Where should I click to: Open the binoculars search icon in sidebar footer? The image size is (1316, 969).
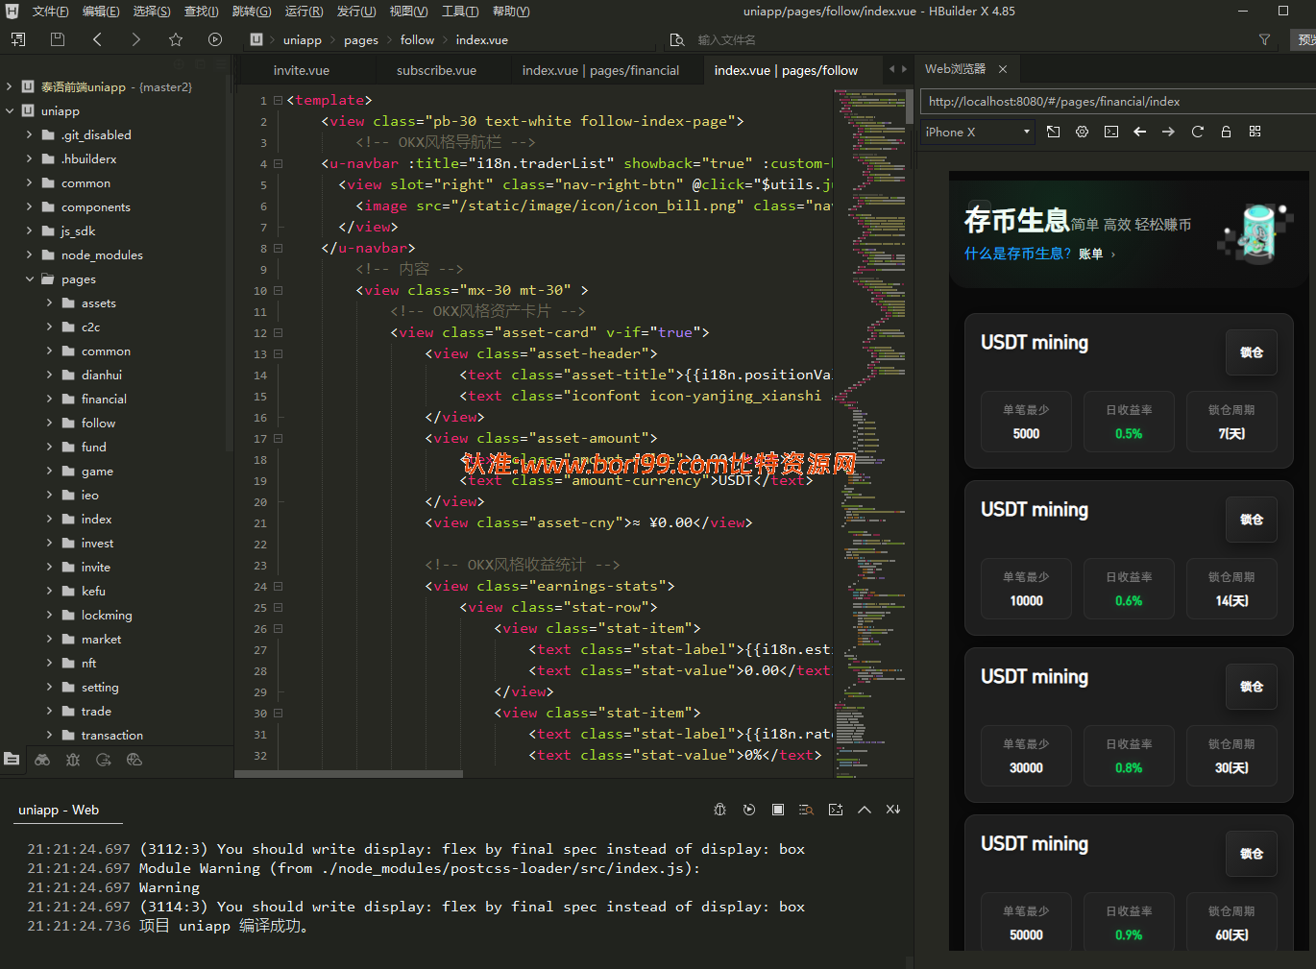pos(42,759)
